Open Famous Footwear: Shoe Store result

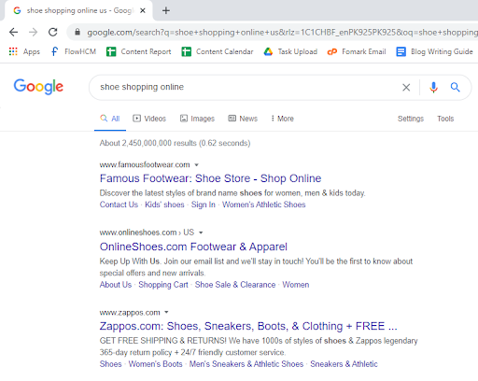pyautogui.click(x=210, y=178)
